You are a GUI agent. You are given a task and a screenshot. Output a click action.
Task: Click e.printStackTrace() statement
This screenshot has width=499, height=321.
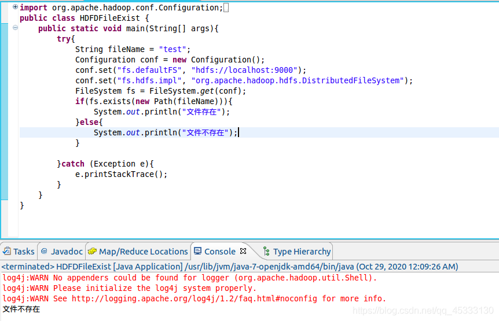click(121, 174)
